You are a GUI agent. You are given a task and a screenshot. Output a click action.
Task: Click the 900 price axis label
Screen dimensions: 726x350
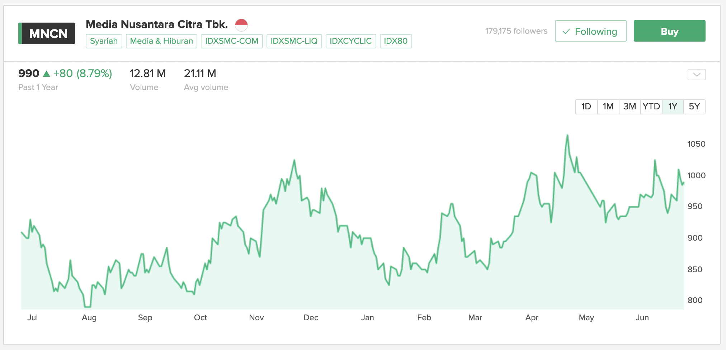[695, 238]
